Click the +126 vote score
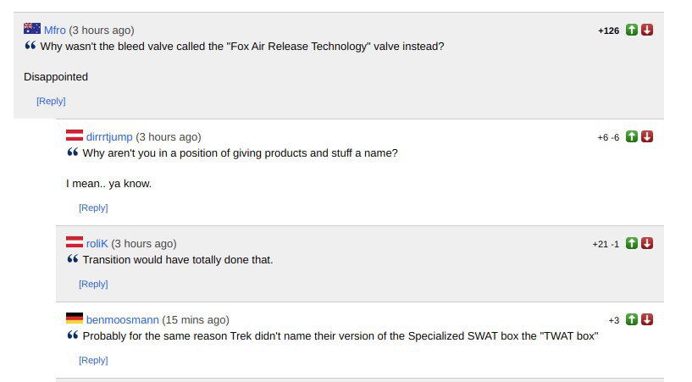This screenshot has width=692, height=382. pos(609,30)
